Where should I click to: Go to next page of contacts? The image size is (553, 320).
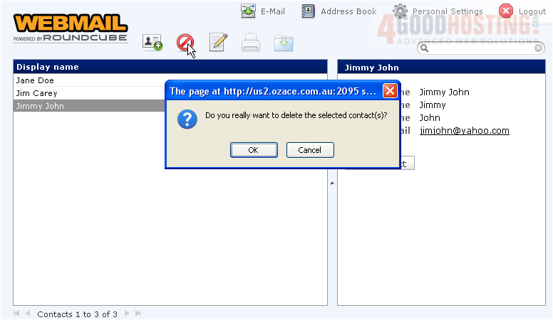pos(128,314)
